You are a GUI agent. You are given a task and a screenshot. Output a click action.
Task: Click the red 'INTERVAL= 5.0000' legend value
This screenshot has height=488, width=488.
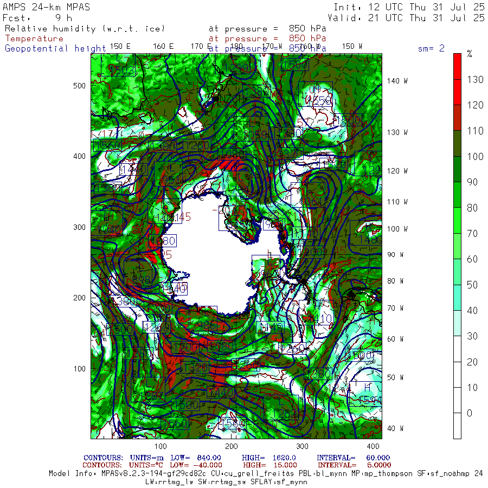[355, 465]
